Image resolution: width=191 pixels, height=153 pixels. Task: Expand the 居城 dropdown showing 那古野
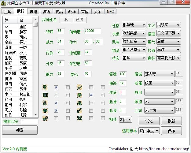pos(159,74)
